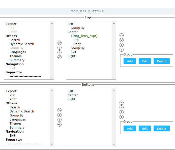Viewport: 175px width, 150px height.
Task: Add a group in the Top section
Action: point(130,61)
